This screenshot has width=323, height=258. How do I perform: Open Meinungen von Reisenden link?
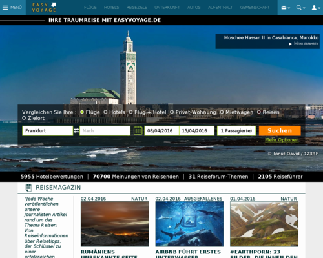pyautogui.click(x=136, y=177)
